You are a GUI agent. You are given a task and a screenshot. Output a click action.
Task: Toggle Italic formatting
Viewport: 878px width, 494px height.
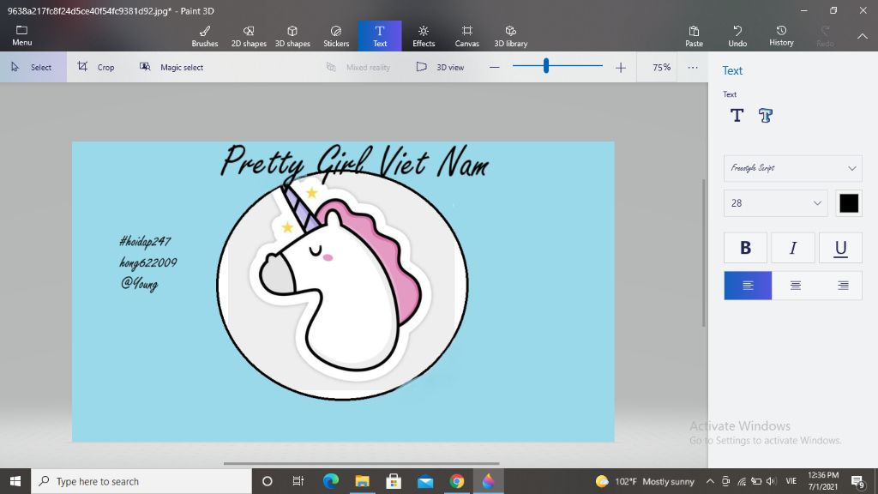pyautogui.click(x=793, y=248)
